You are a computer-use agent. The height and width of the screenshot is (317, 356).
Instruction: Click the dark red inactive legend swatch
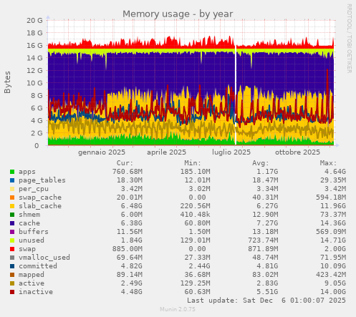(x=12, y=292)
